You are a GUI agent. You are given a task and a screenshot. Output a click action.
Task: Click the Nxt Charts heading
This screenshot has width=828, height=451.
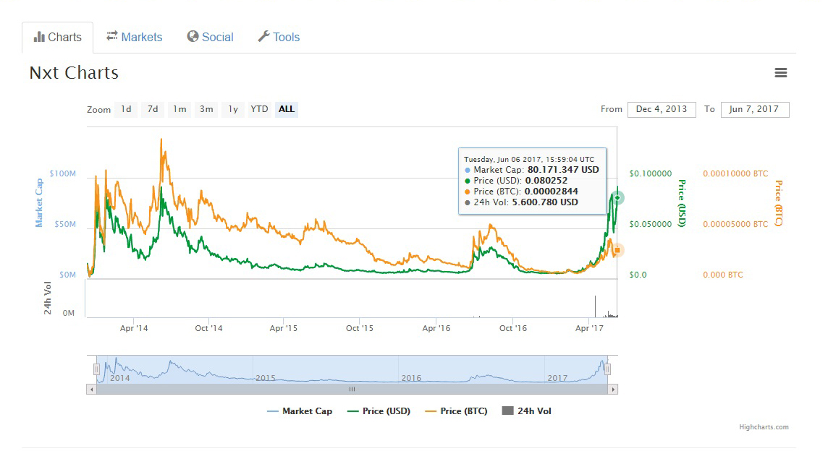pyautogui.click(x=74, y=73)
